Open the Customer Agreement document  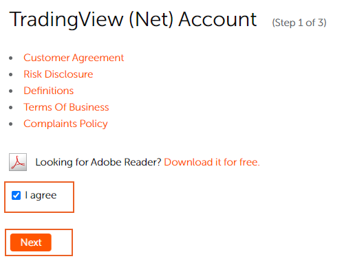point(74,58)
